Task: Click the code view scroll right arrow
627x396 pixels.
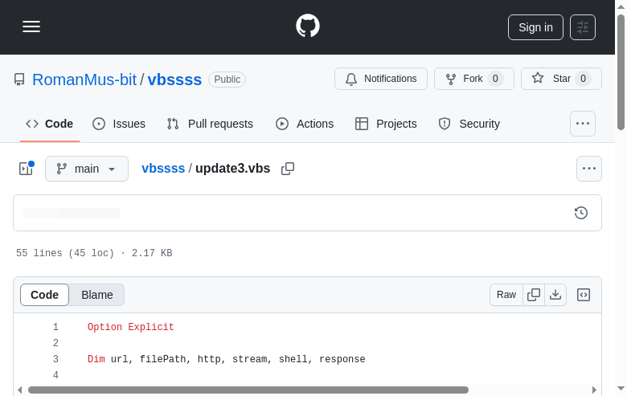Action: tap(594, 390)
